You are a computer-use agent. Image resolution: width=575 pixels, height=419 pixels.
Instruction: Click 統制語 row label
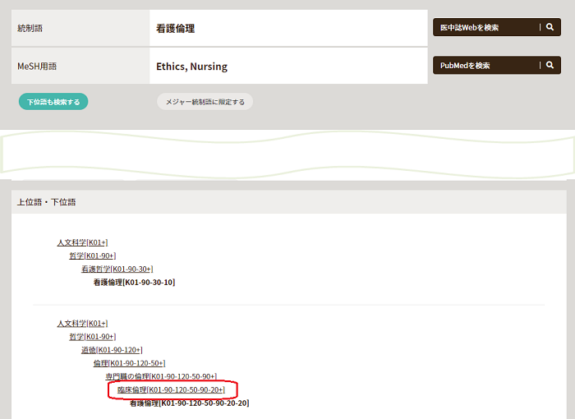(x=30, y=28)
